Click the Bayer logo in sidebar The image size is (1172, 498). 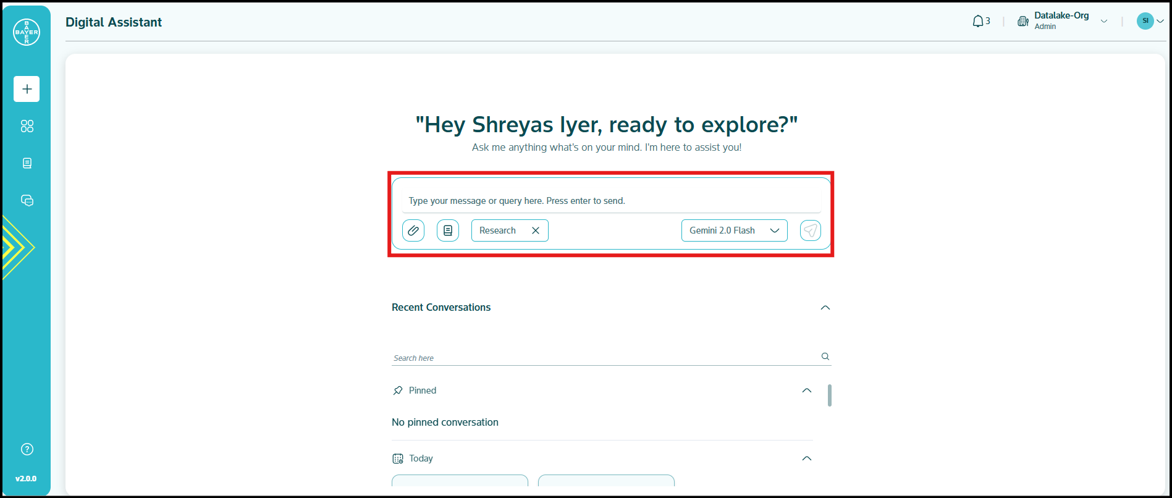pos(27,32)
